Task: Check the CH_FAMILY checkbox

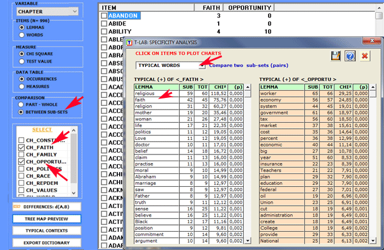Action: 21,155
